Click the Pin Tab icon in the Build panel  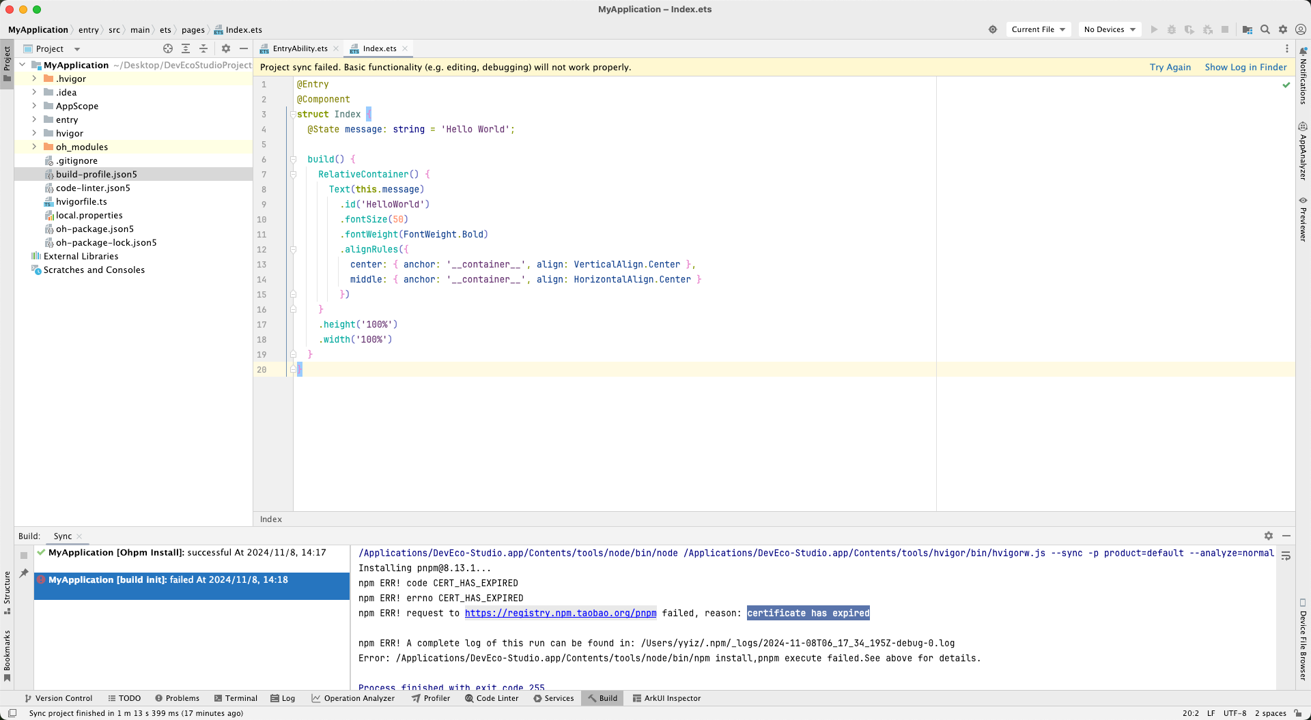click(24, 573)
